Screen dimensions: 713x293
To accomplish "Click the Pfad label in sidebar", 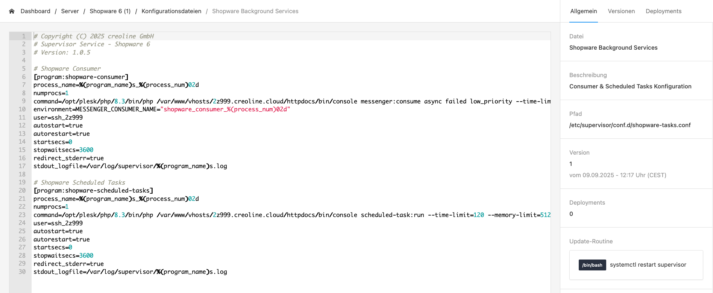I will [575, 114].
